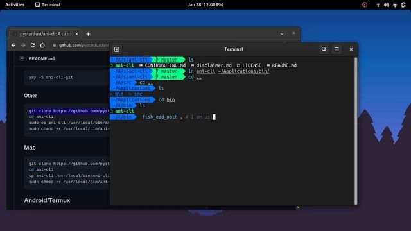The width and height of the screenshot is (411, 231).
Task: Click the 'Mac' heading in README
Action: coord(30,148)
